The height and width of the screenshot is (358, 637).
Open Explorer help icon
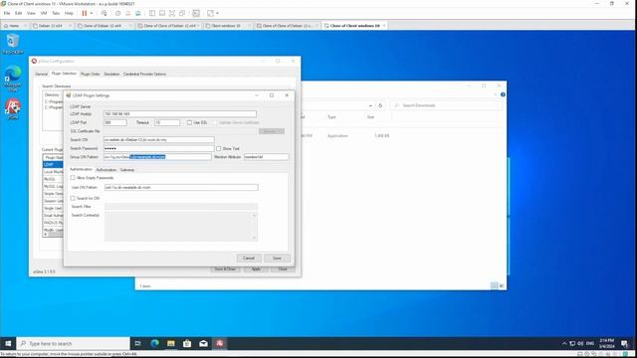coord(503,94)
